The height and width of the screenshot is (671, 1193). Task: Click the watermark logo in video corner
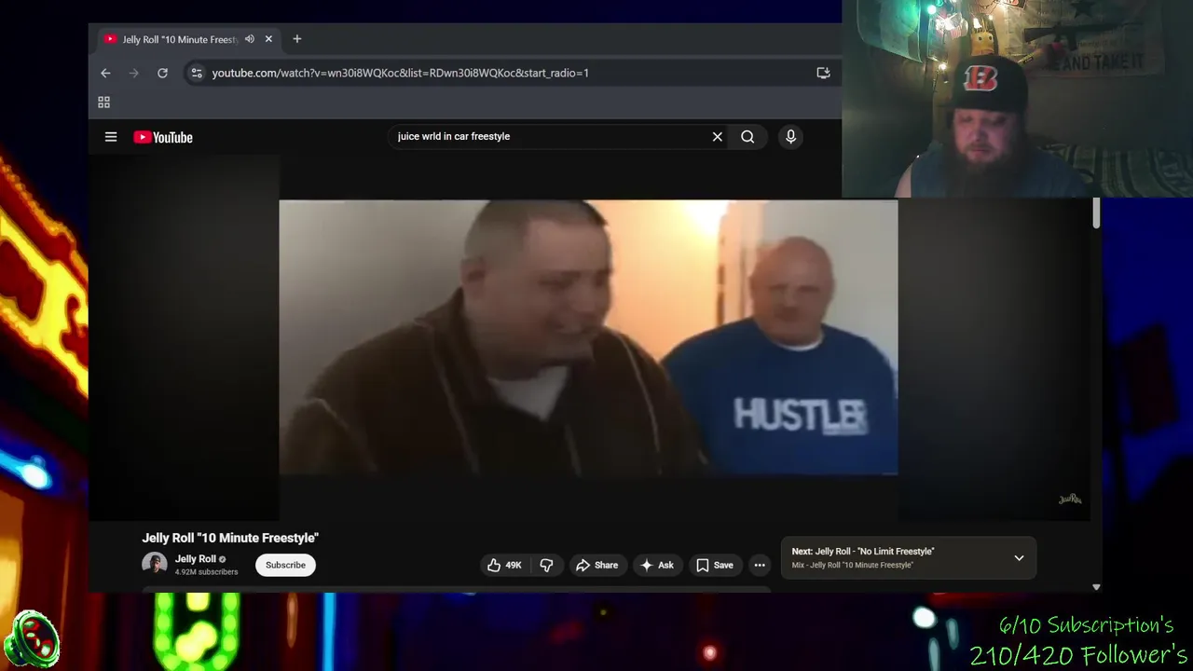click(x=1070, y=500)
